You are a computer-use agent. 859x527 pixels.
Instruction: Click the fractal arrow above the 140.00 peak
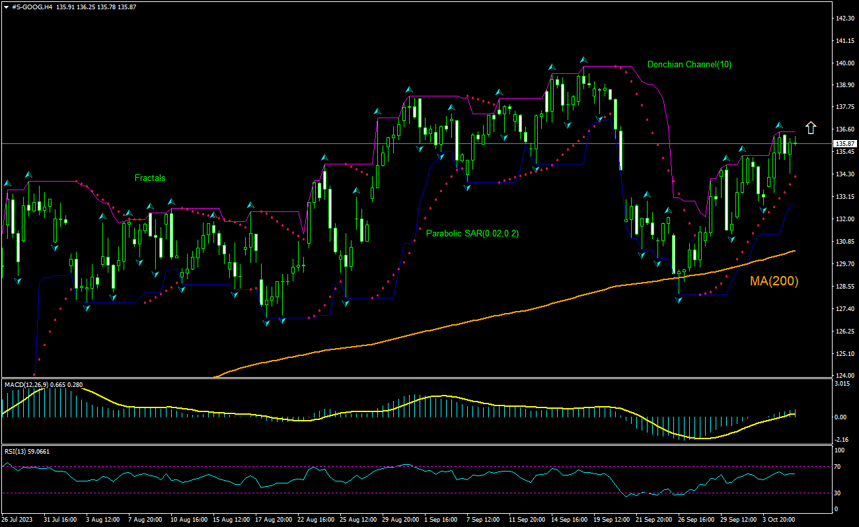point(584,60)
